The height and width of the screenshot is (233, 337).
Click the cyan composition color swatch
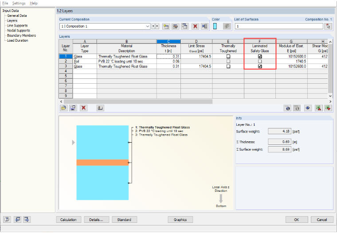[215, 26]
